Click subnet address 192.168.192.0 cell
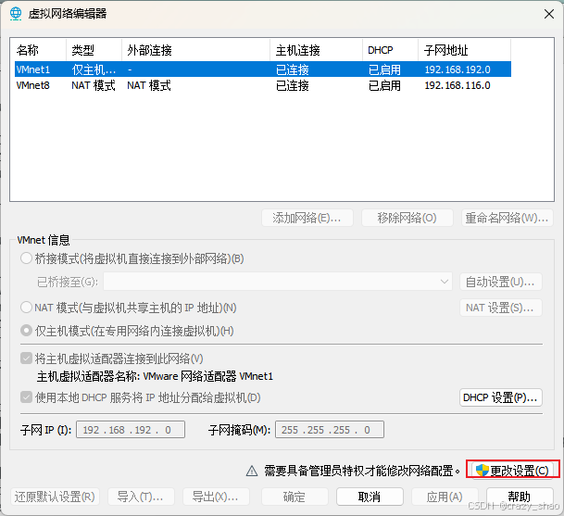The width and height of the screenshot is (564, 516). (457, 69)
